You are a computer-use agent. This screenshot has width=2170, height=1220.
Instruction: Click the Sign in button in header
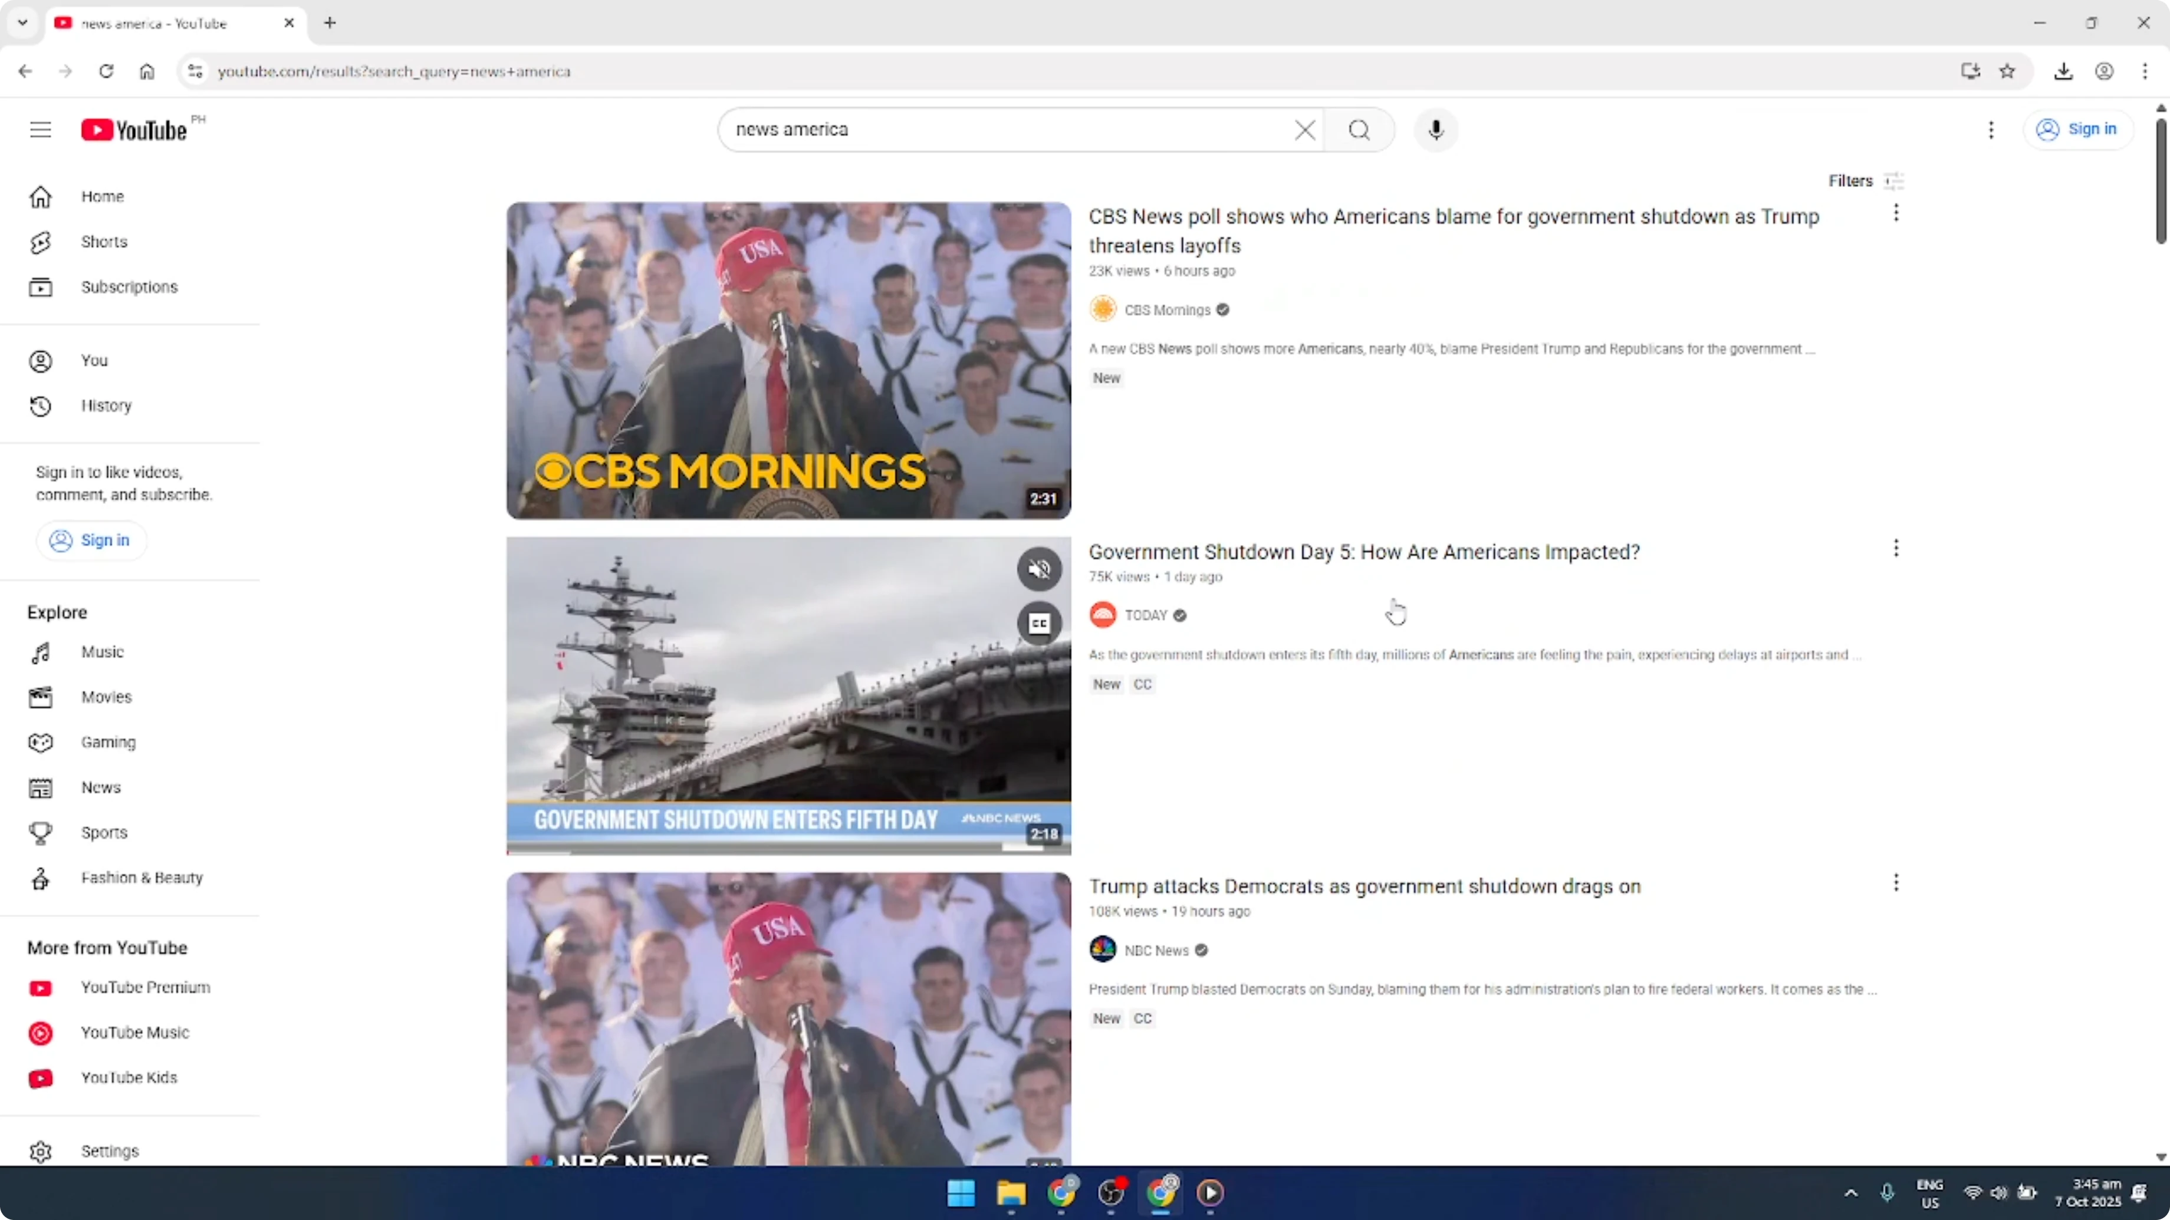[2078, 129]
